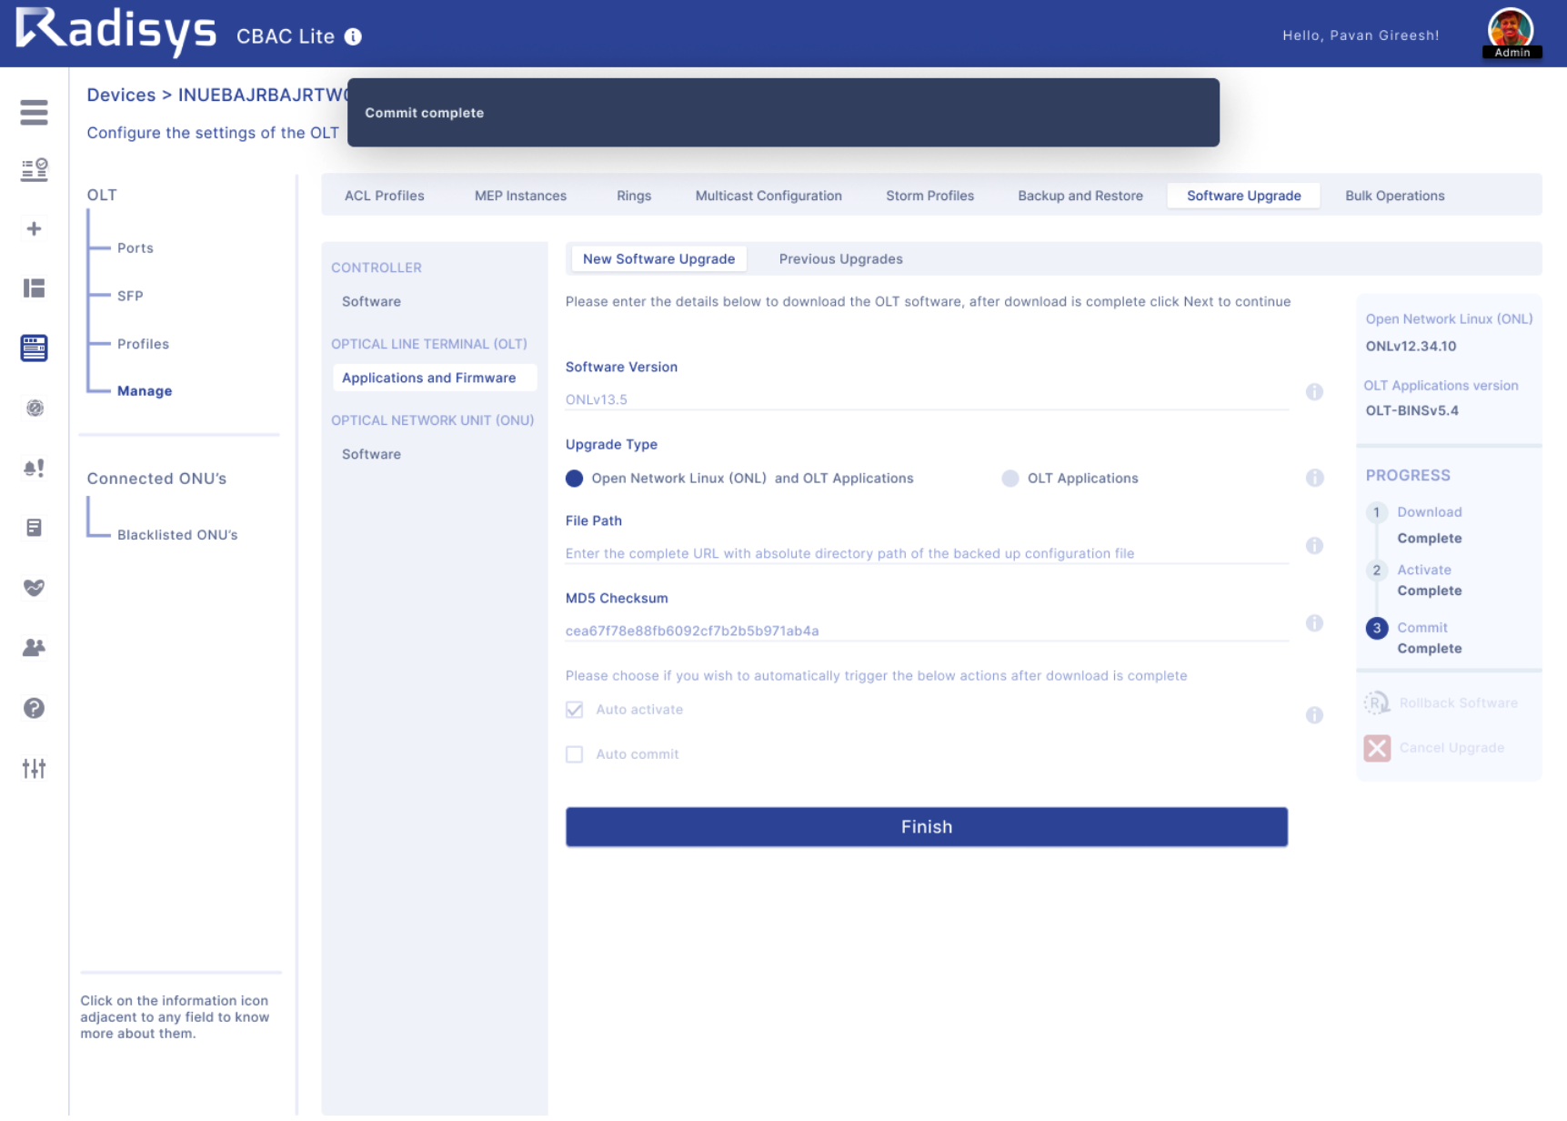Open the health heart icon in sidebar
The width and height of the screenshot is (1567, 1121).
click(34, 588)
